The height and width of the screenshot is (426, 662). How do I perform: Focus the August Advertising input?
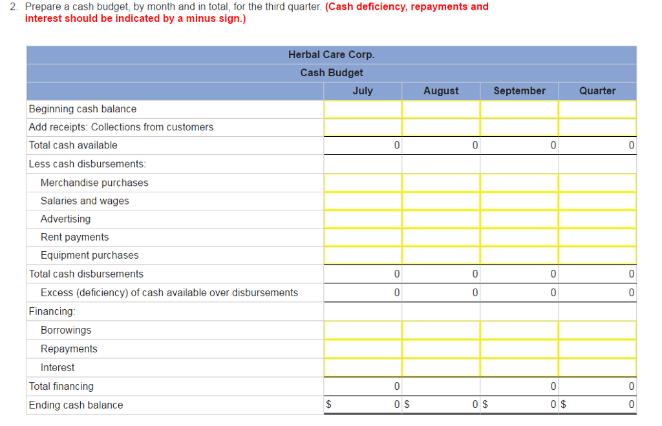point(441,219)
